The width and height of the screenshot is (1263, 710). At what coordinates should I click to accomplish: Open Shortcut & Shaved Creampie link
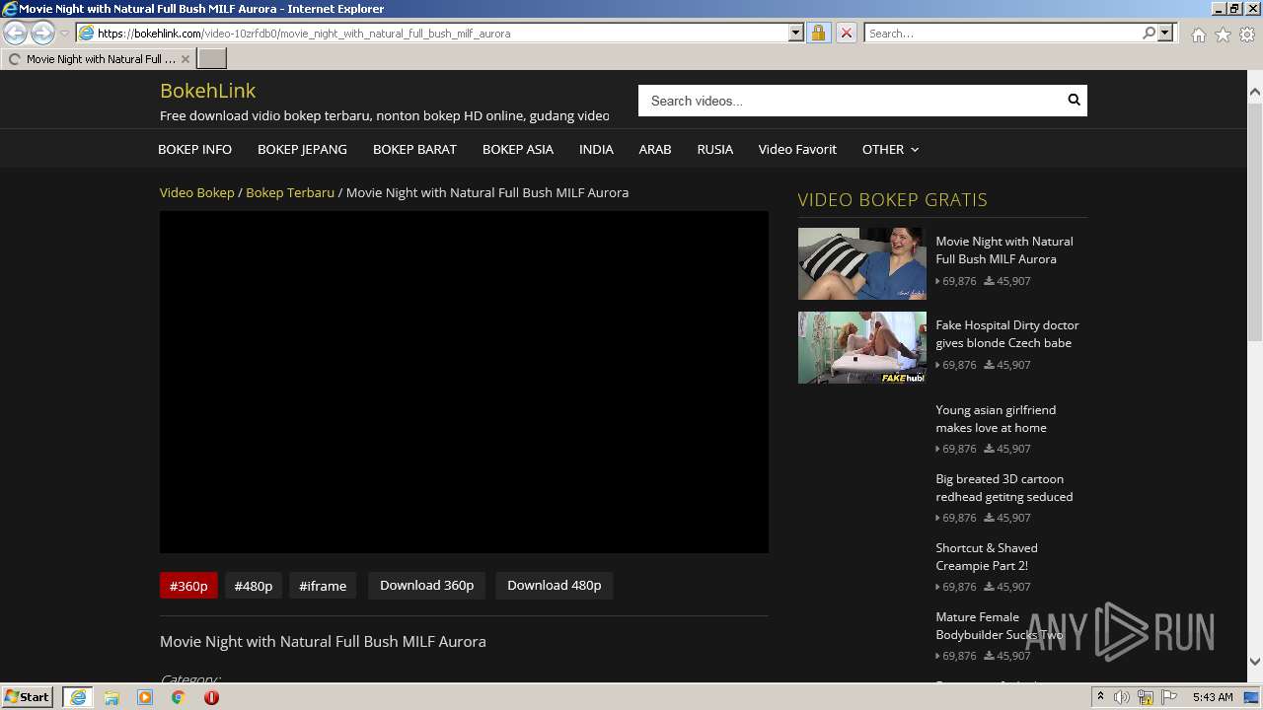986,556
